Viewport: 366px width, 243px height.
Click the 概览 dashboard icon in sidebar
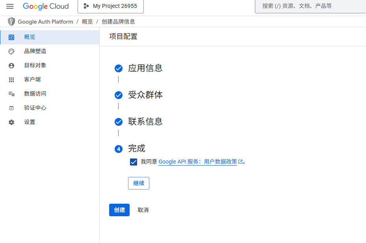point(11,37)
